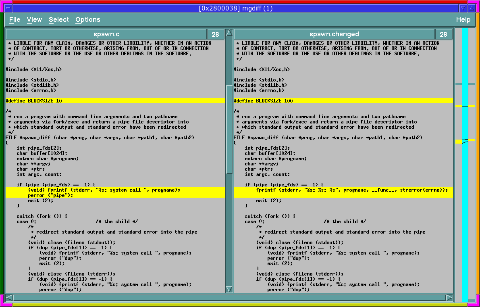Click "int pipe_fds[2];" in spawn.c pane

39,148
